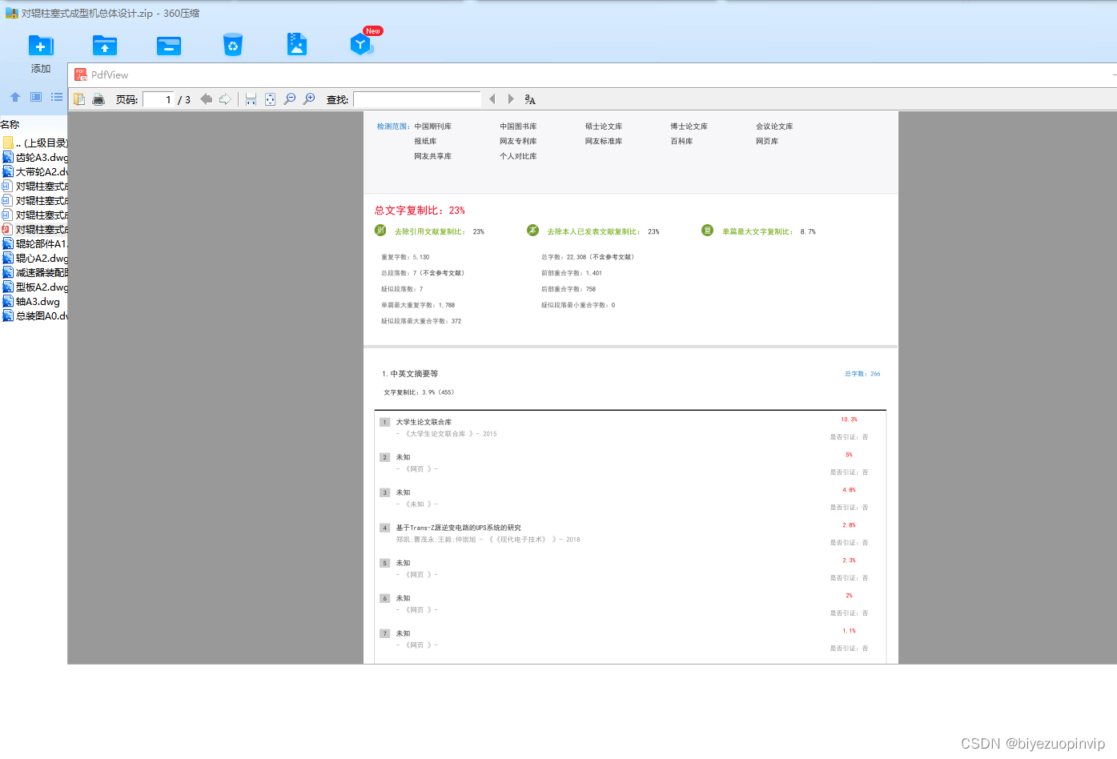Open the image compression tool icon
Viewport: 1117px width, 759px height.
(297, 44)
